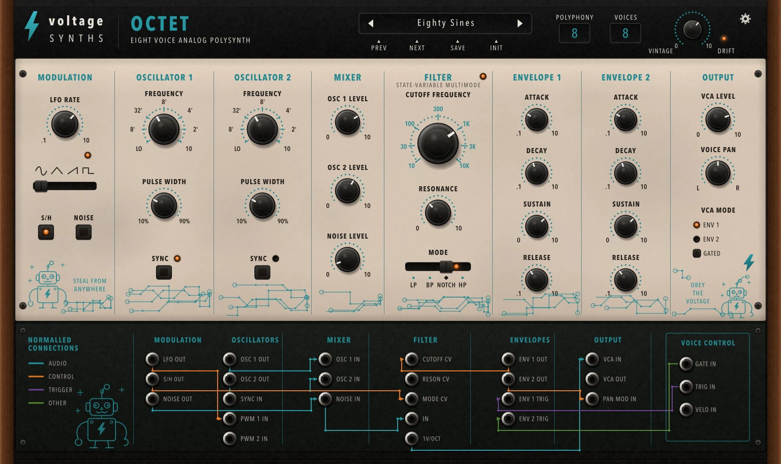Click the next preset right arrow

[520, 23]
